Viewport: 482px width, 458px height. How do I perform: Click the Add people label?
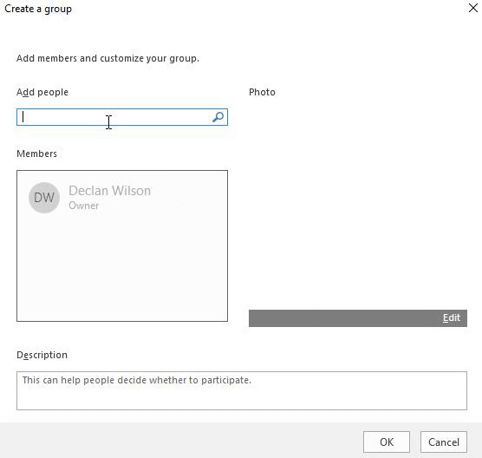click(x=42, y=92)
